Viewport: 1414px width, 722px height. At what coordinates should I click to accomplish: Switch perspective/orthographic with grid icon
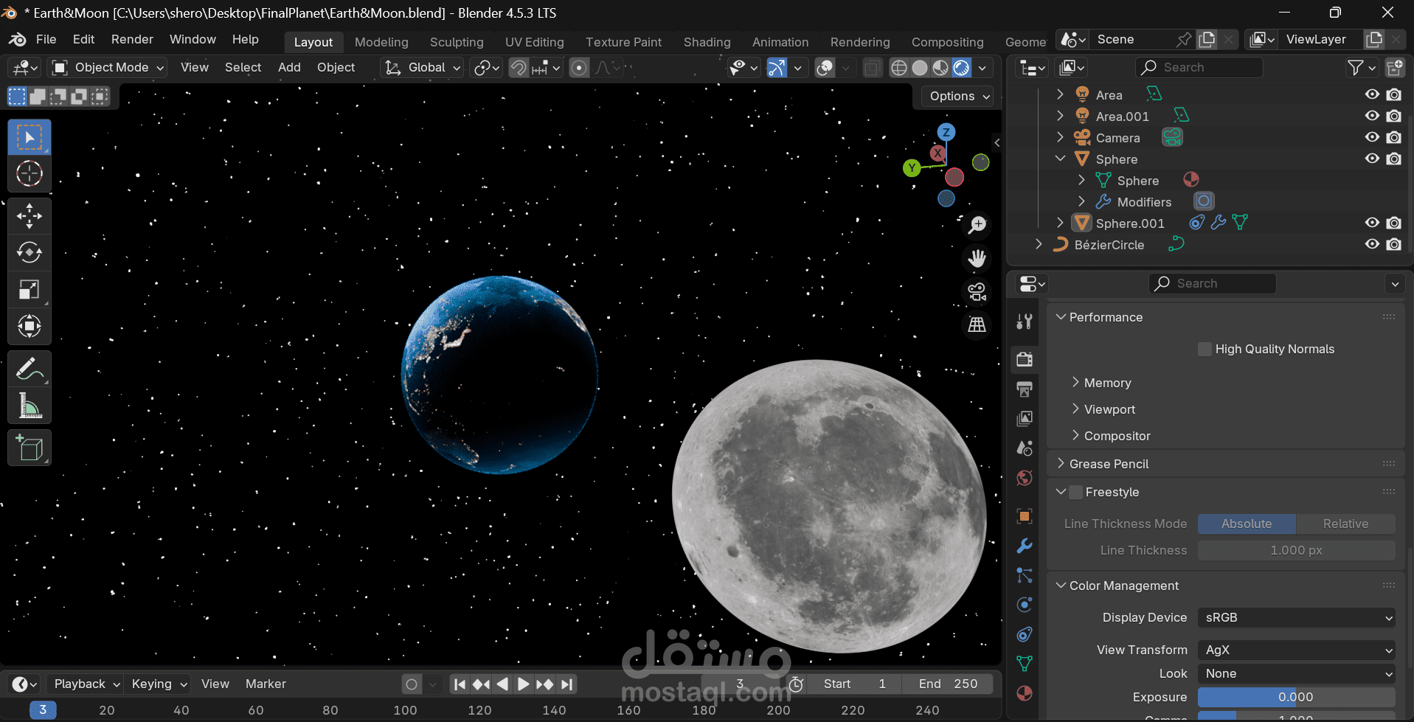(x=977, y=324)
